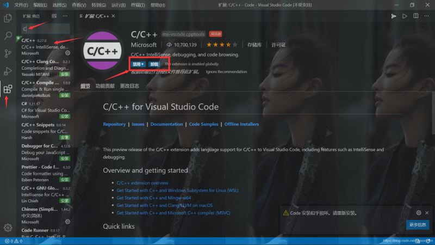Open the Source Control view
The height and width of the screenshot is (245, 435).
[8, 53]
